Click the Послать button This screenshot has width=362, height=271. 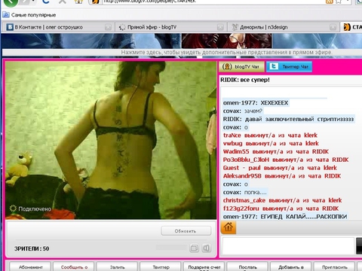coord(247,266)
